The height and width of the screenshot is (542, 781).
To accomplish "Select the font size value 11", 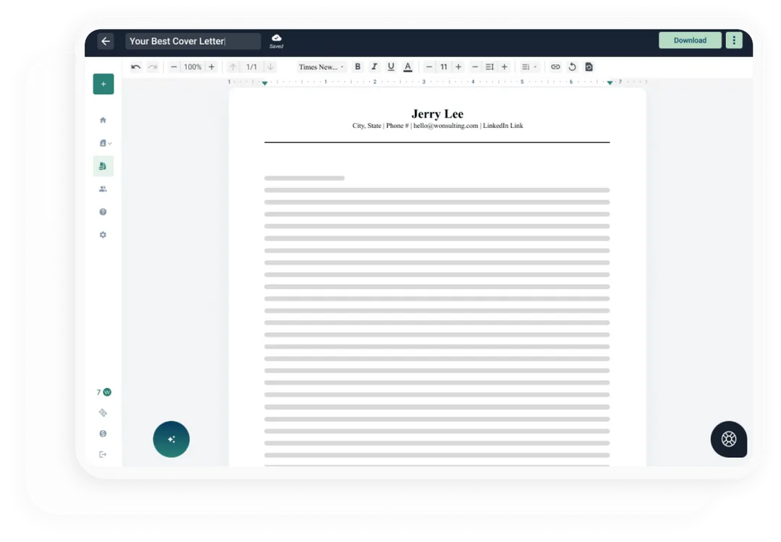I will tap(444, 66).
